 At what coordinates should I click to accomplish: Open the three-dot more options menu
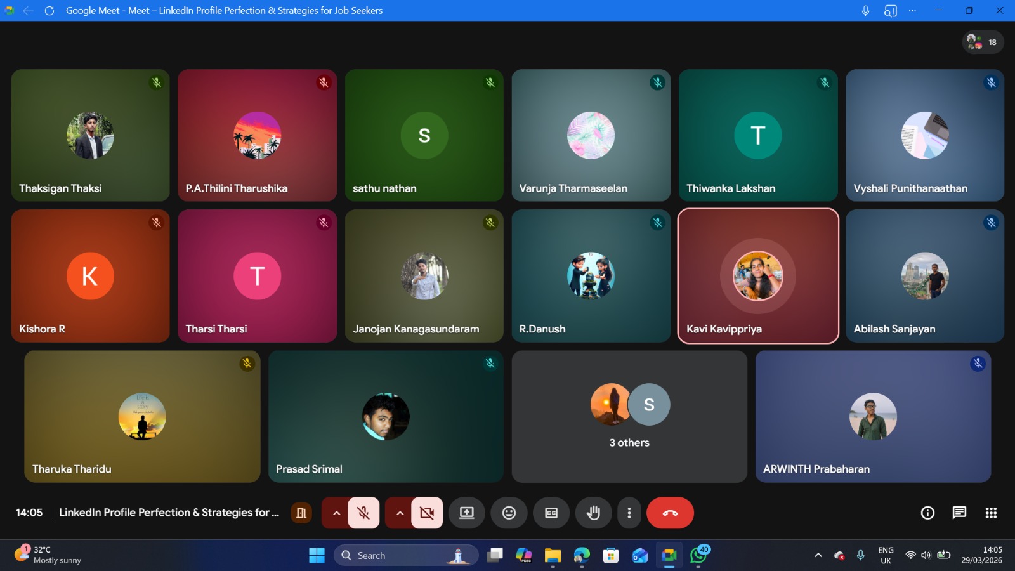pyautogui.click(x=629, y=513)
